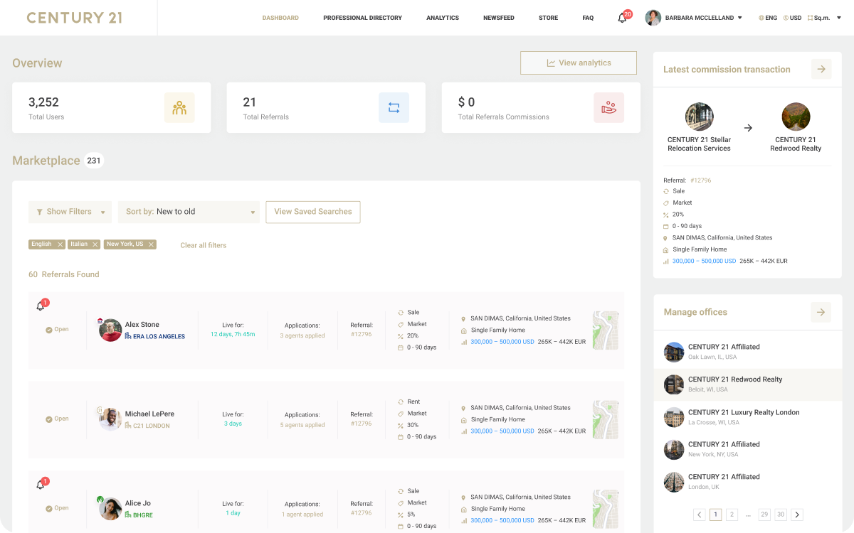Go to next page in Manage offices
Screen dimensions: 854x533
tap(797, 515)
